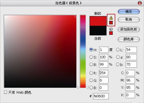Select the S saturation radio button

click(91, 57)
